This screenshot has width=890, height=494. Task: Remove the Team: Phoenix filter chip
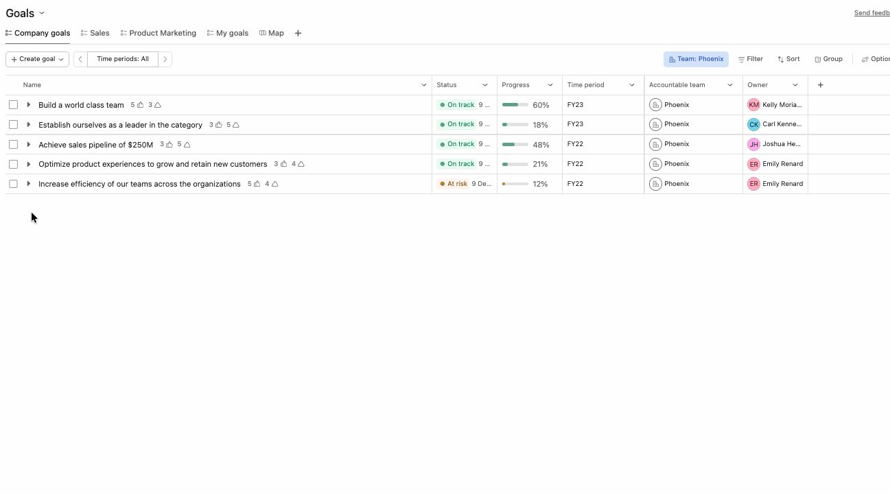click(x=696, y=59)
